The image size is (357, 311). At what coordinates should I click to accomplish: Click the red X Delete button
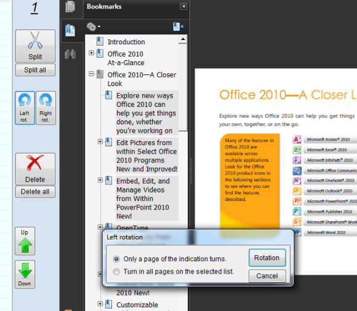tap(35, 168)
